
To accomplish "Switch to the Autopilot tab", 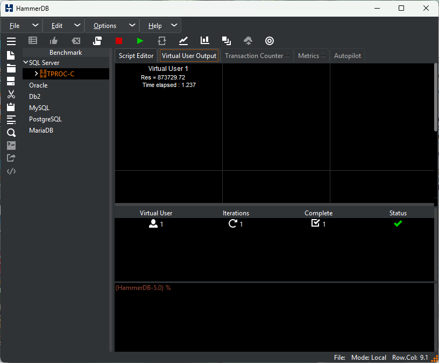I will (348, 56).
